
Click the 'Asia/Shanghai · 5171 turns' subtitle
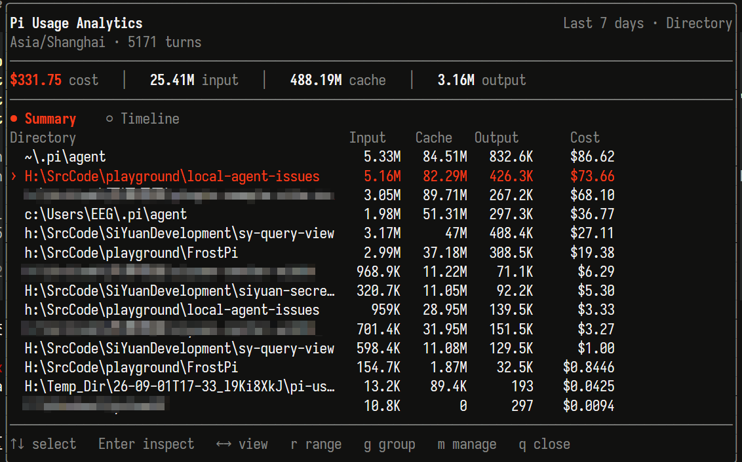click(106, 42)
